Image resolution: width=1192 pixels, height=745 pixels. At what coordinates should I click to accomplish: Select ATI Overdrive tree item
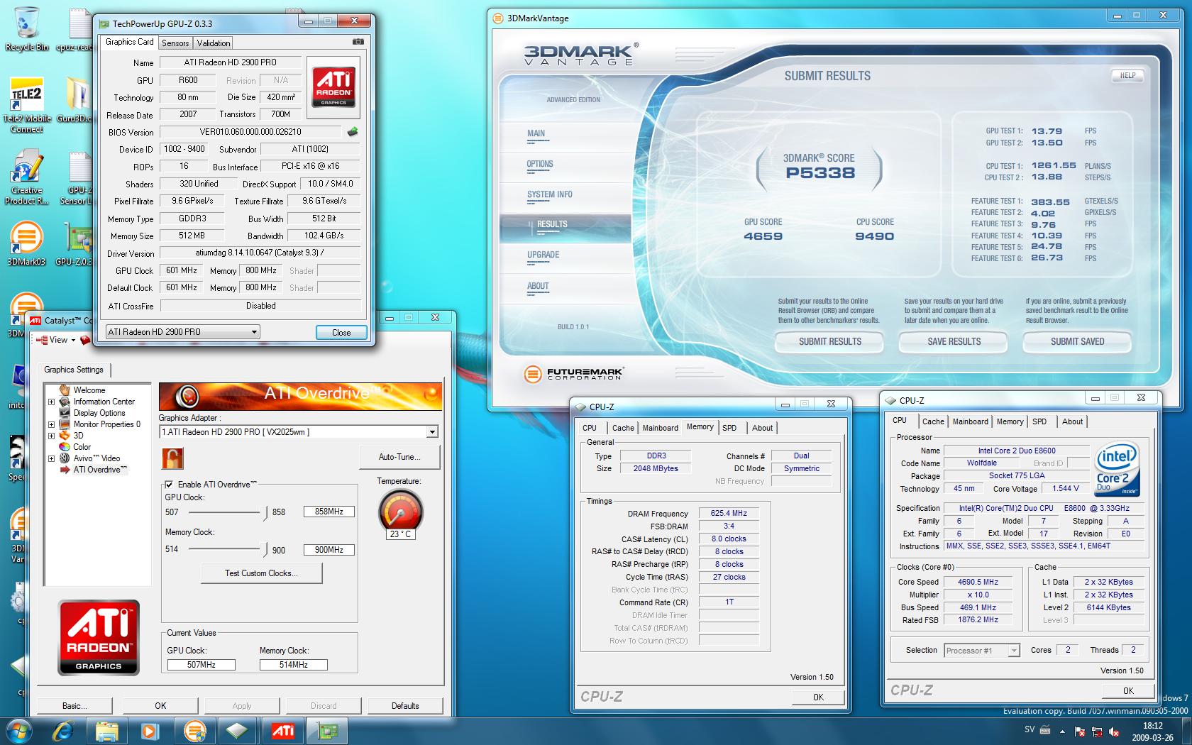coord(100,470)
